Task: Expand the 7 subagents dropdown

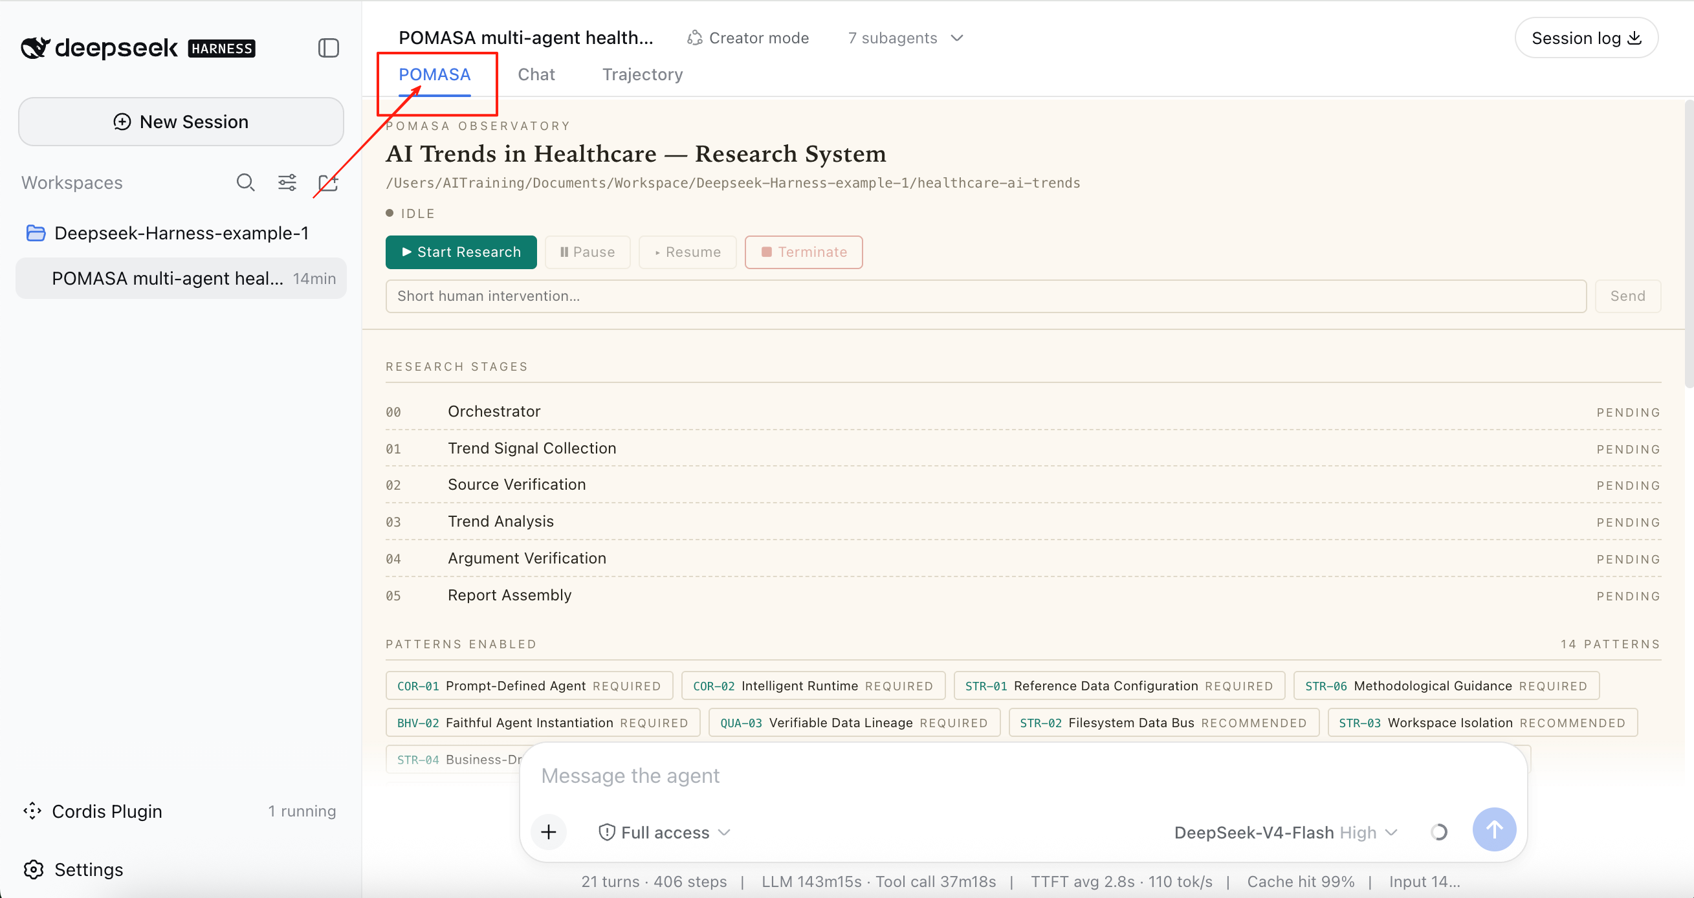Action: click(x=905, y=38)
